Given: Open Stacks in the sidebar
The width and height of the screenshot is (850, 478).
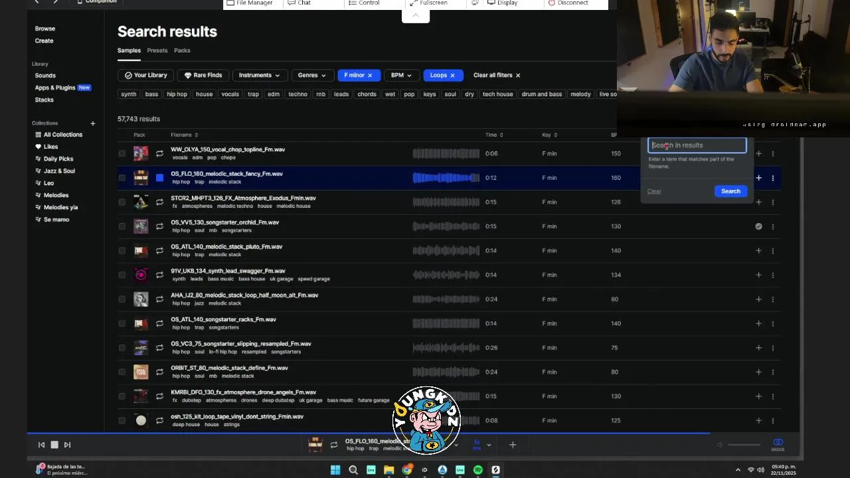Looking at the screenshot, I should click(x=44, y=100).
